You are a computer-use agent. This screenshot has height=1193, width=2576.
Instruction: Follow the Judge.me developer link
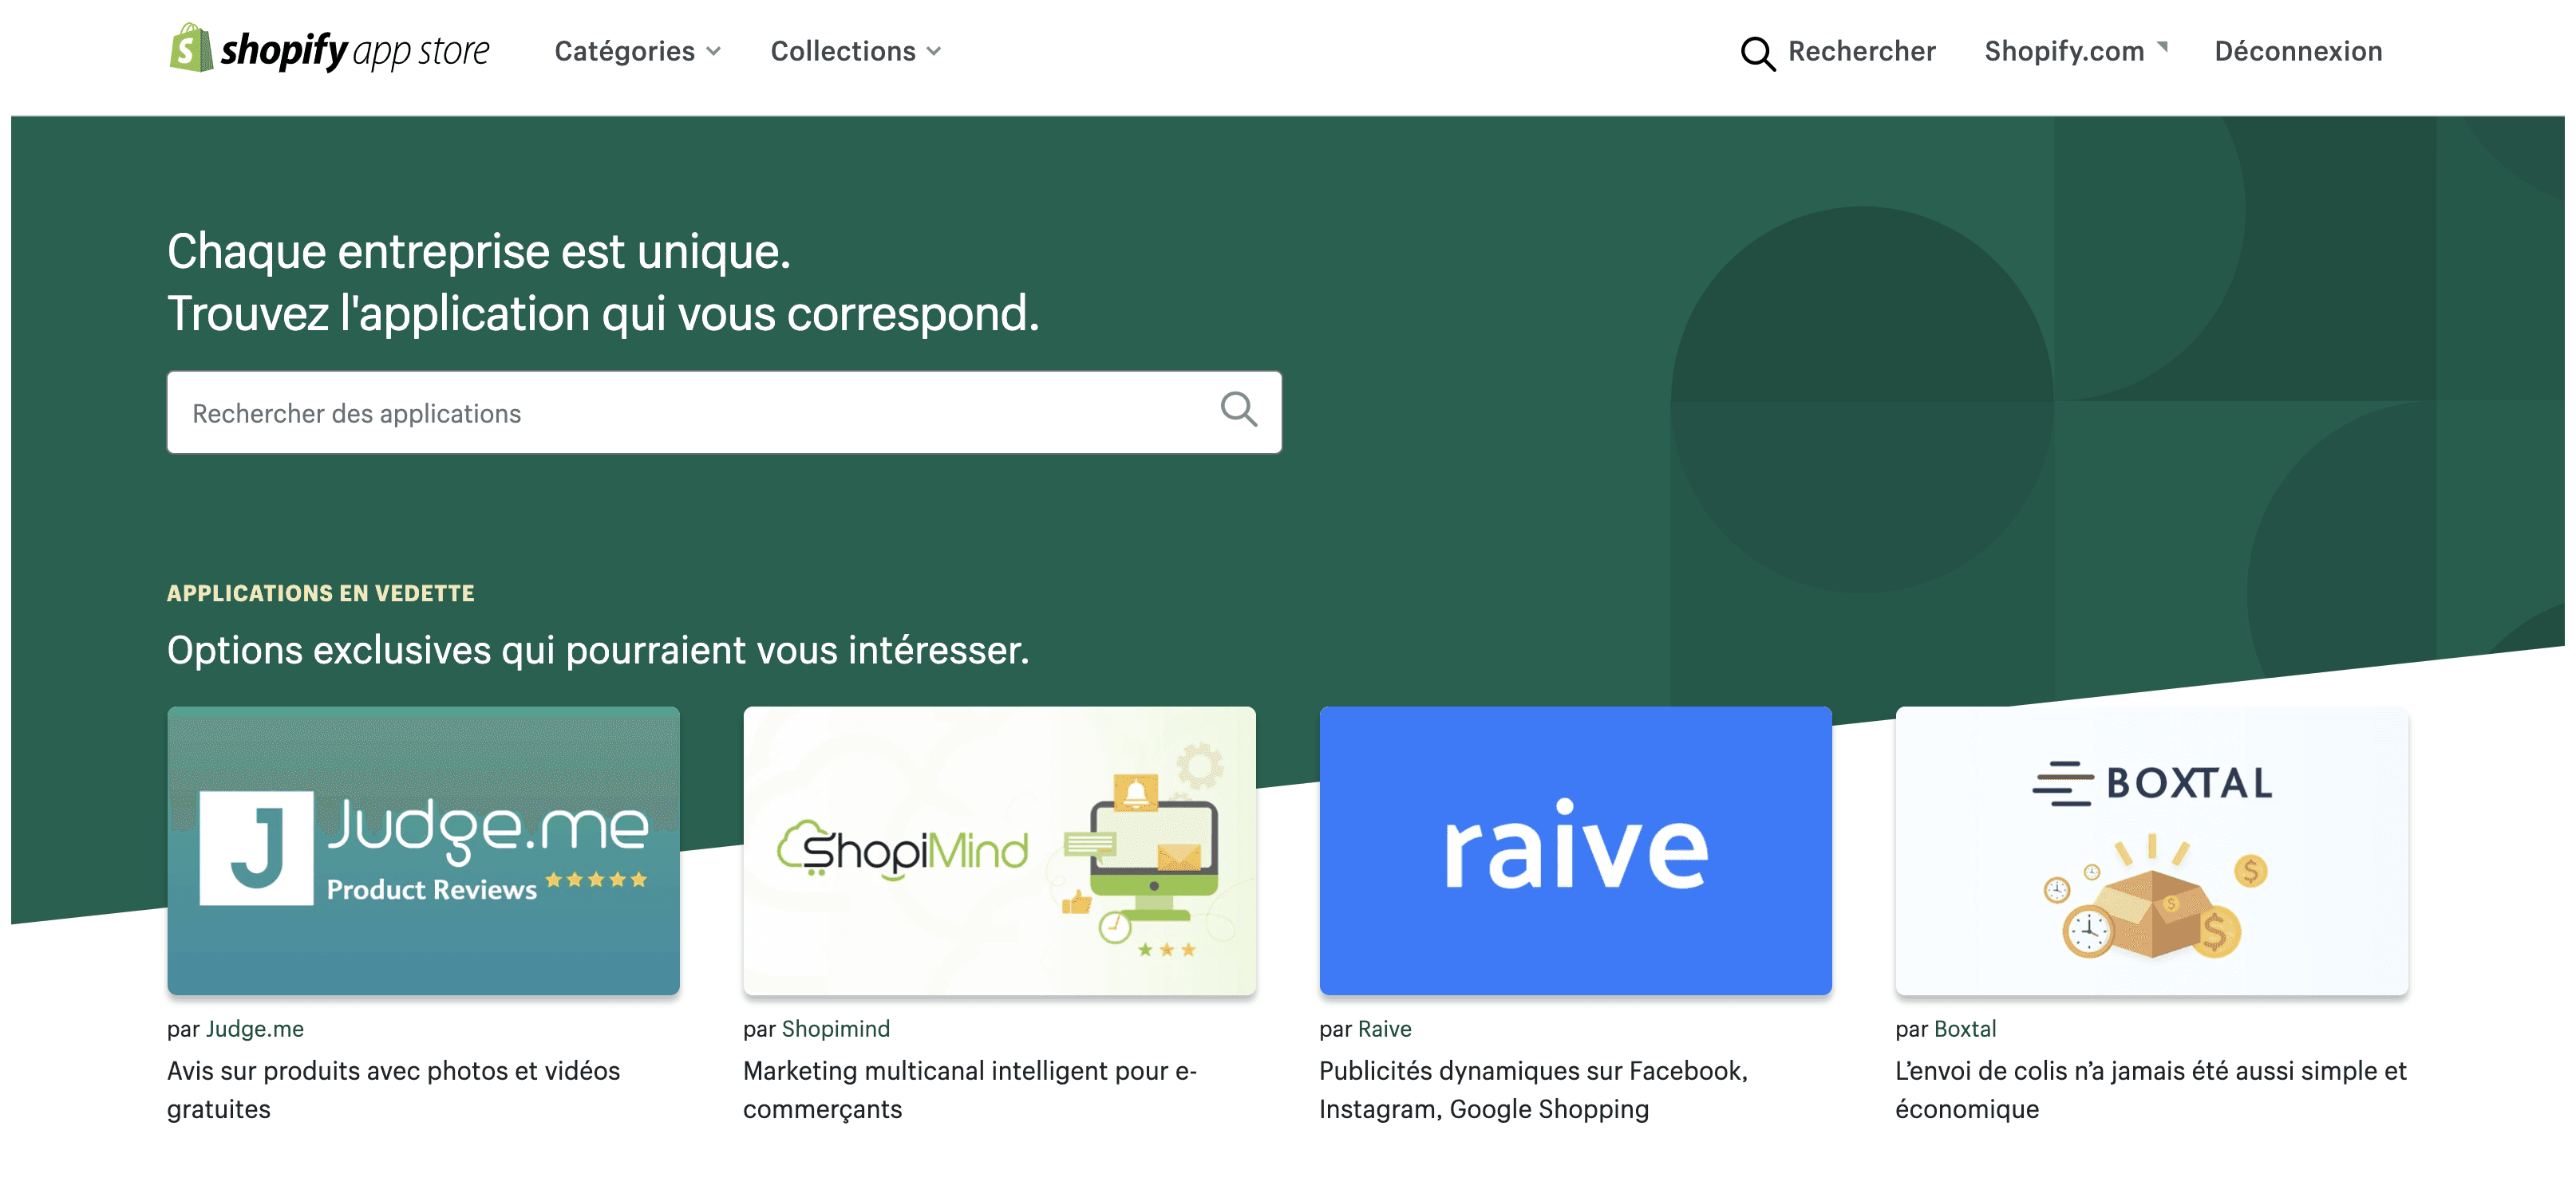[254, 1028]
